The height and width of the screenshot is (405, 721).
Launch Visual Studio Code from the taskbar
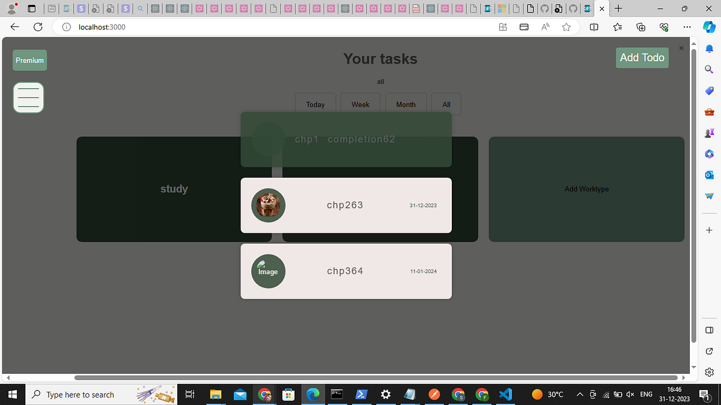point(505,394)
